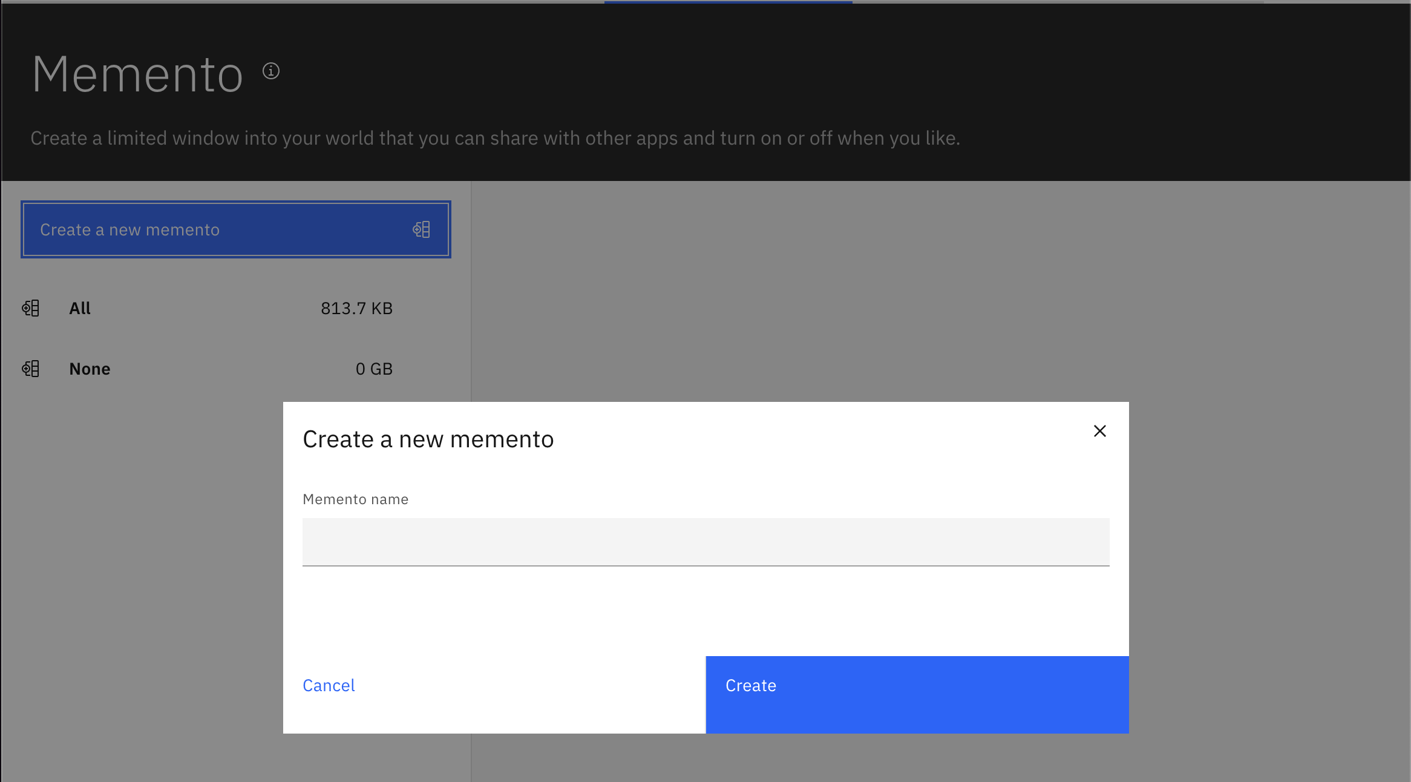The height and width of the screenshot is (782, 1411).
Task: Click the description text under the Memento heading
Action: [495, 138]
